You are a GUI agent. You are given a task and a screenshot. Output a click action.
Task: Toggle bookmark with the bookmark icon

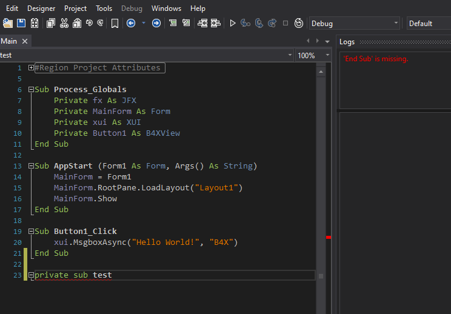pyautogui.click(x=115, y=23)
